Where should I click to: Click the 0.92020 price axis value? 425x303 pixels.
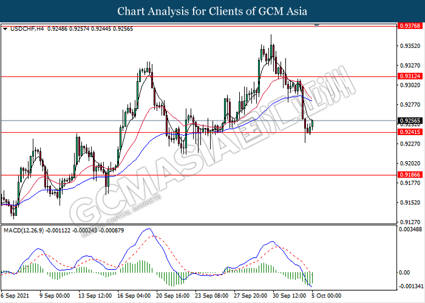point(410,164)
